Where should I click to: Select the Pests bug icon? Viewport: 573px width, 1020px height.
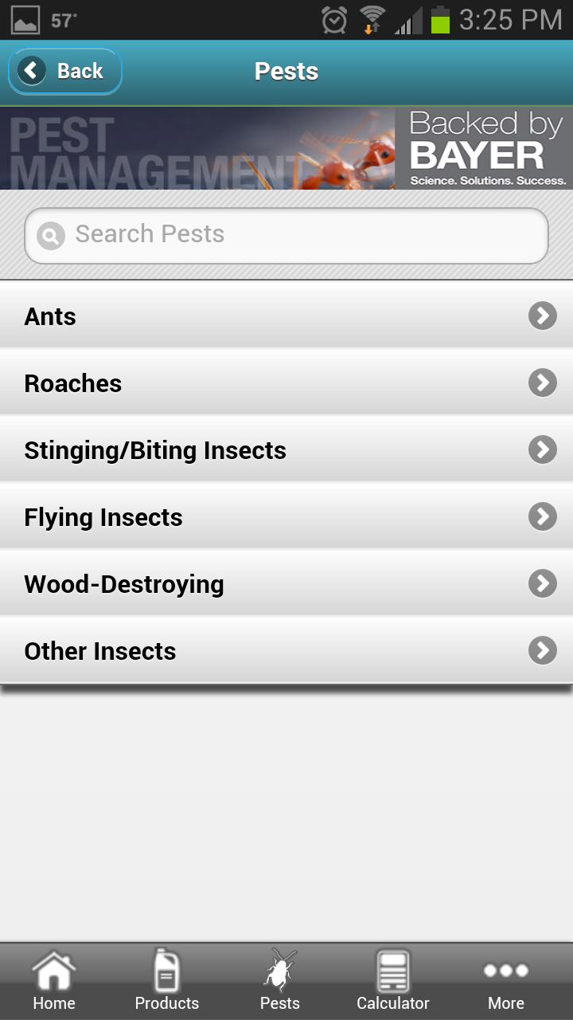[280, 971]
